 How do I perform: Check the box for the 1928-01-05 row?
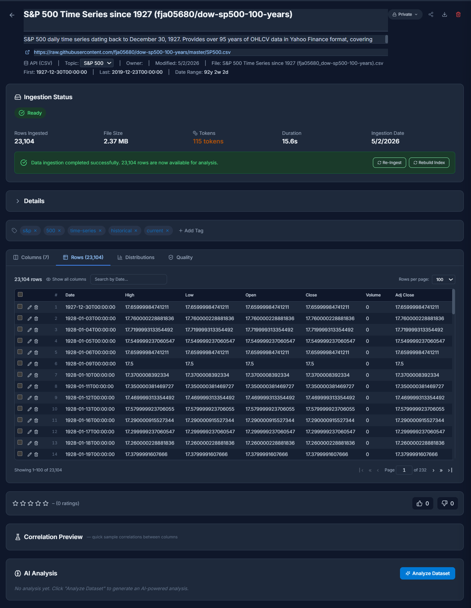click(20, 340)
